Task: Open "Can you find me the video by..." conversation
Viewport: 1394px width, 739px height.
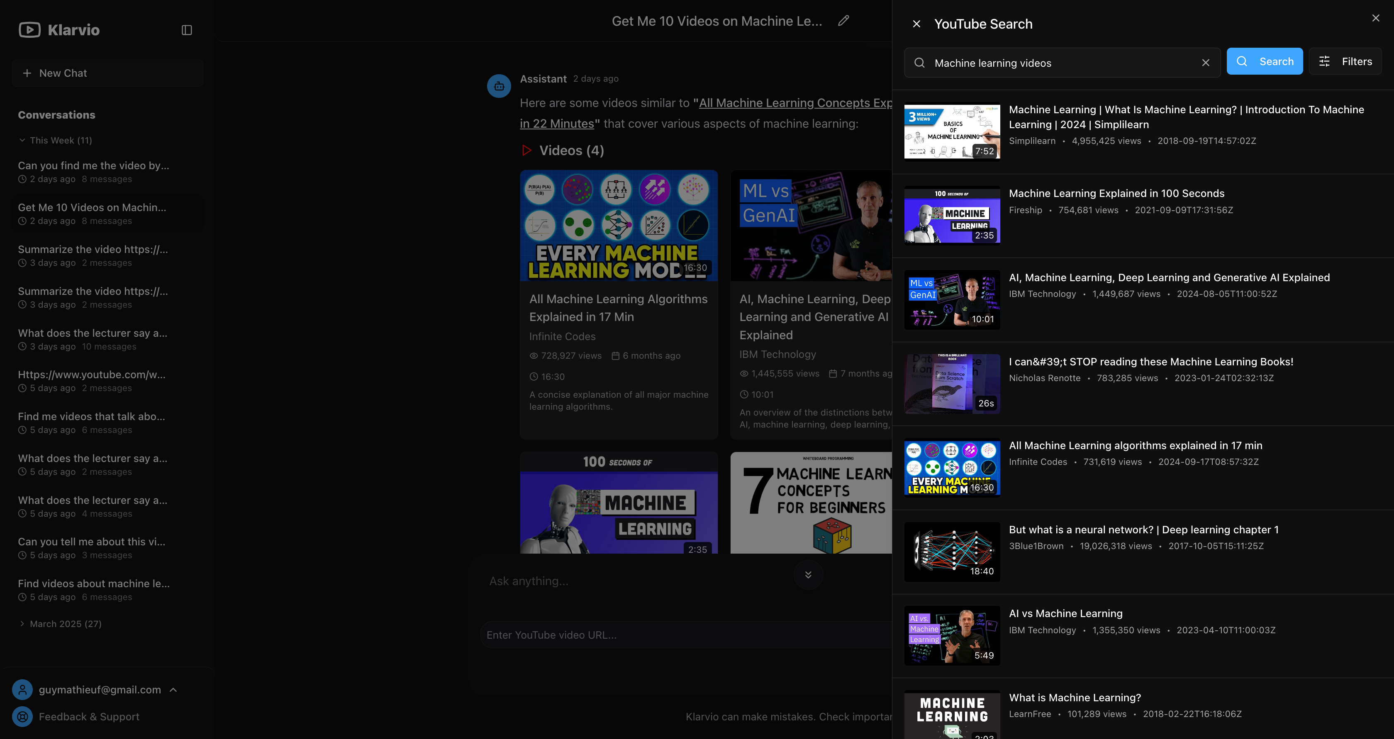Action: [x=93, y=165]
